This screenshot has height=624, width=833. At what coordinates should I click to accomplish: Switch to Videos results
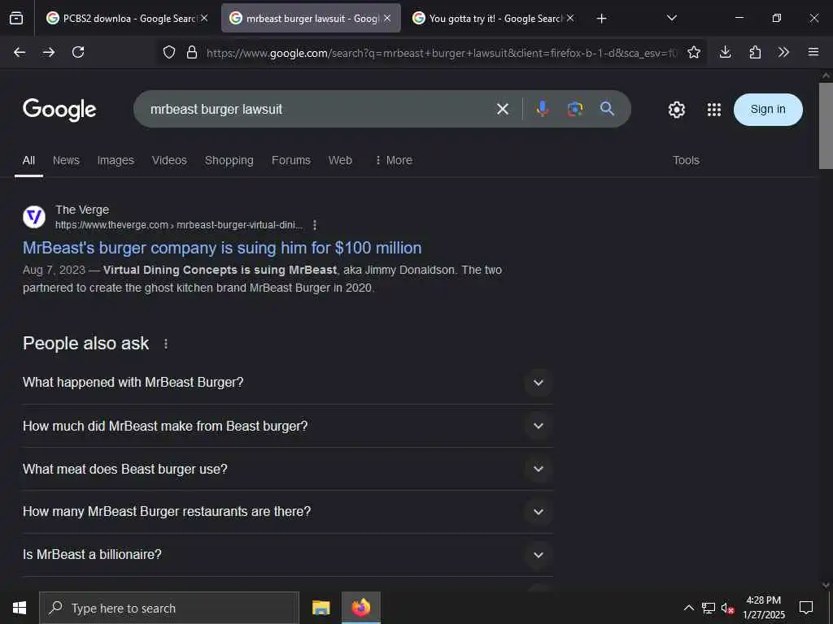pos(169,160)
